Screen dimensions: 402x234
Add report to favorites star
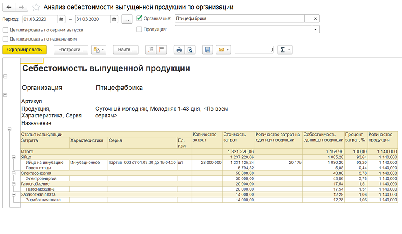[x=36, y=7]
